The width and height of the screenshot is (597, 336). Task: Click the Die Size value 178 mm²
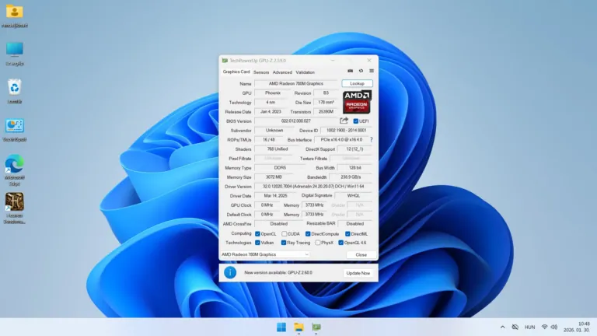tap(326, 103)
